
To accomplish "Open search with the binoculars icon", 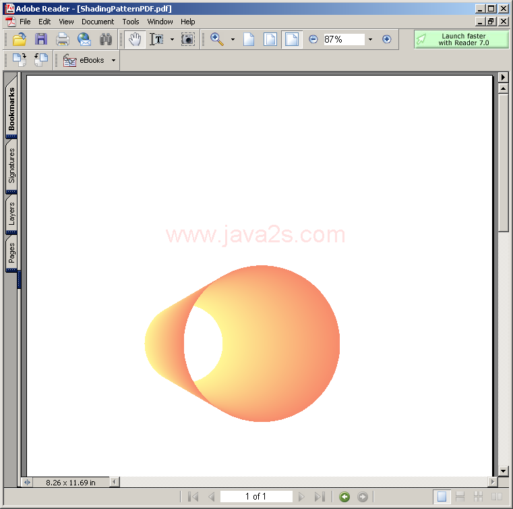I will (106, 39).
